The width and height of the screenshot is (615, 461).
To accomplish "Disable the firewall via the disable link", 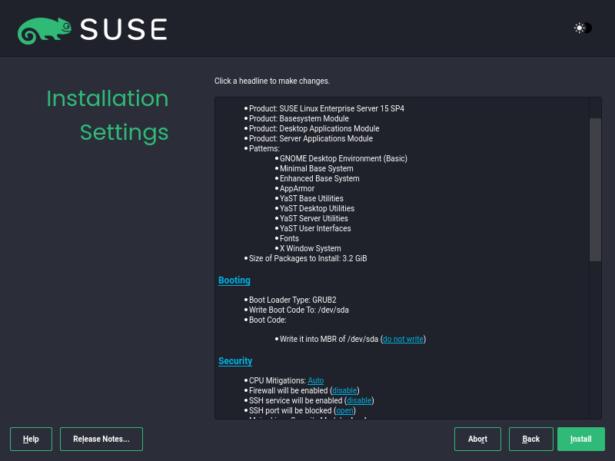I will (x=344, y=390).
